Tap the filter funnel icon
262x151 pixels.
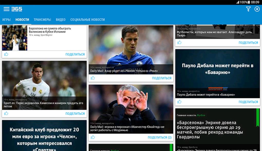[x=248, y=9]
